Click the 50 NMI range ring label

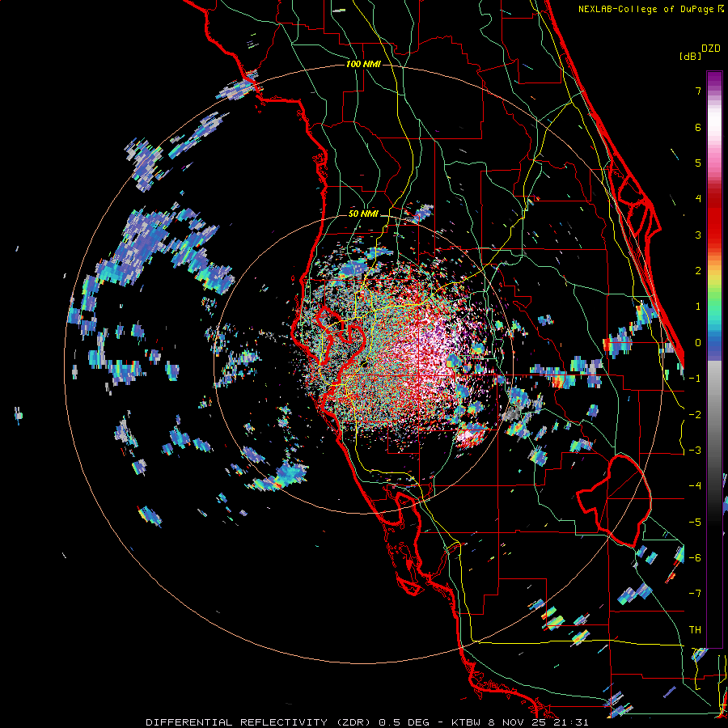click(363, 214)
